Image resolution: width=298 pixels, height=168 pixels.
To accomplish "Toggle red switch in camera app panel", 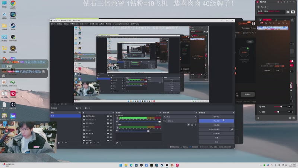I will coord(292,61).
